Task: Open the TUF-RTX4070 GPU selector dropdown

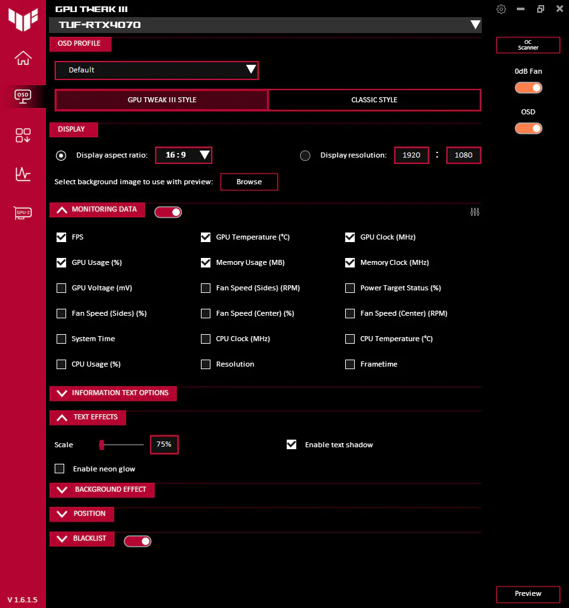Action: coord(265,25)
